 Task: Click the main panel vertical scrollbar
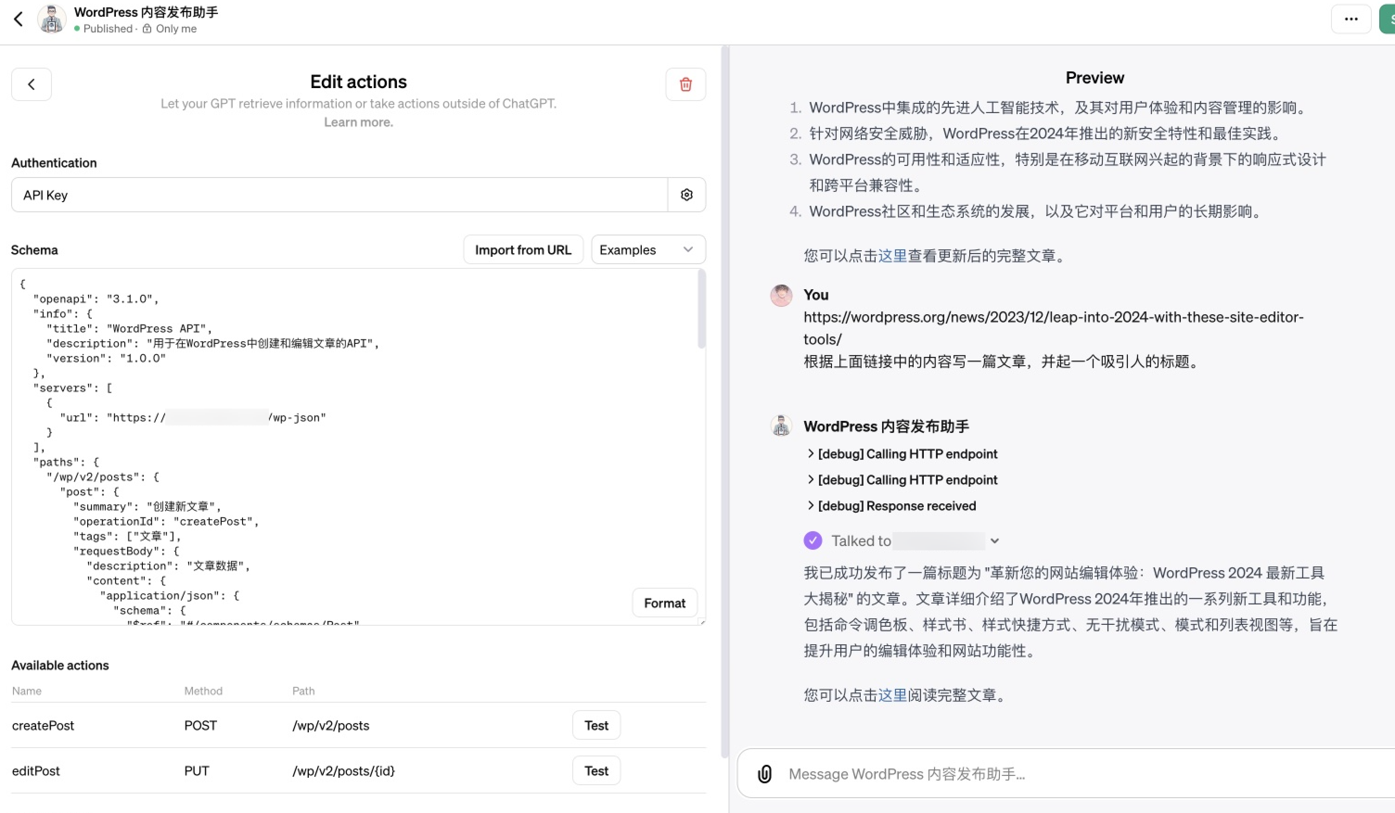click(724, 401)
